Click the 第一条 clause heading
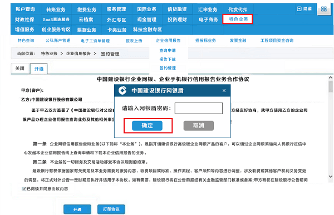The width and height of the screenshot is (334, 215). pos(40,144)
